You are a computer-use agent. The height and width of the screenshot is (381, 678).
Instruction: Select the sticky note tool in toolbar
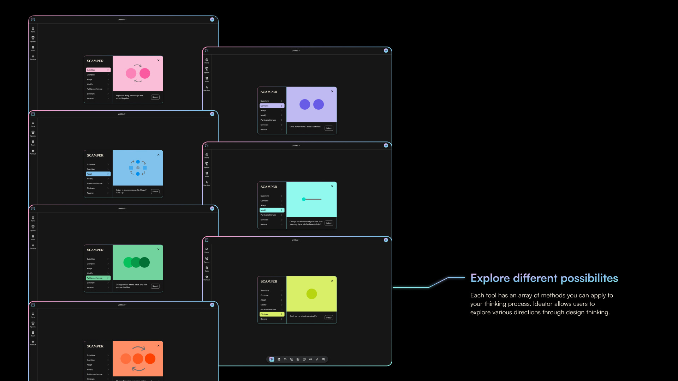click(x=304, y=359)
